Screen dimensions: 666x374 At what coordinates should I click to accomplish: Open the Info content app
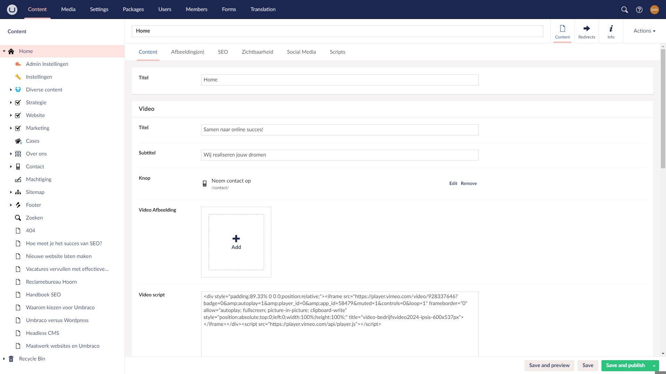coord(611,31)
